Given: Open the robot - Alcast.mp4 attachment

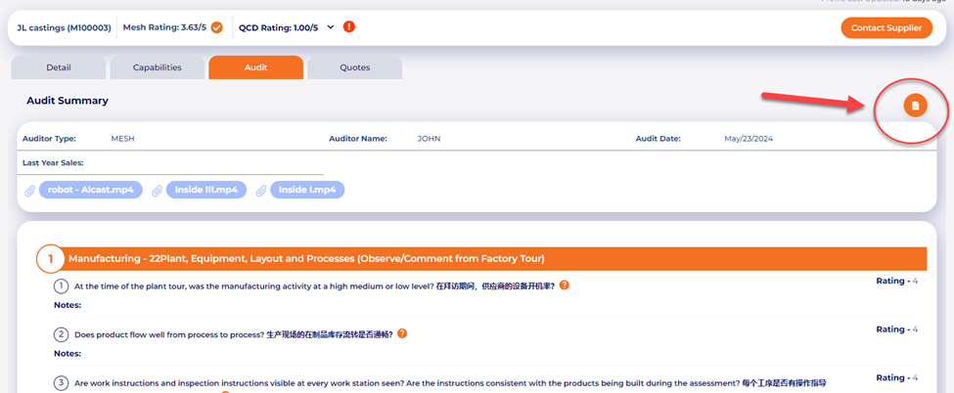Looking at the screenshot, I should pyautogui.click(x=91, y=190).
